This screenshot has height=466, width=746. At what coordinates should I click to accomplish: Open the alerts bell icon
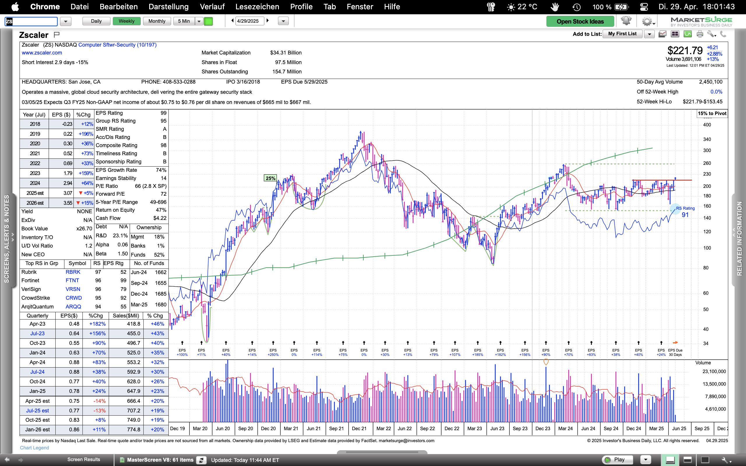[x=626, y=21]
